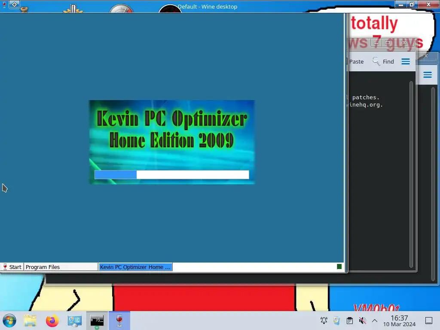Open the clipboard tray icon

coord(350,320)
